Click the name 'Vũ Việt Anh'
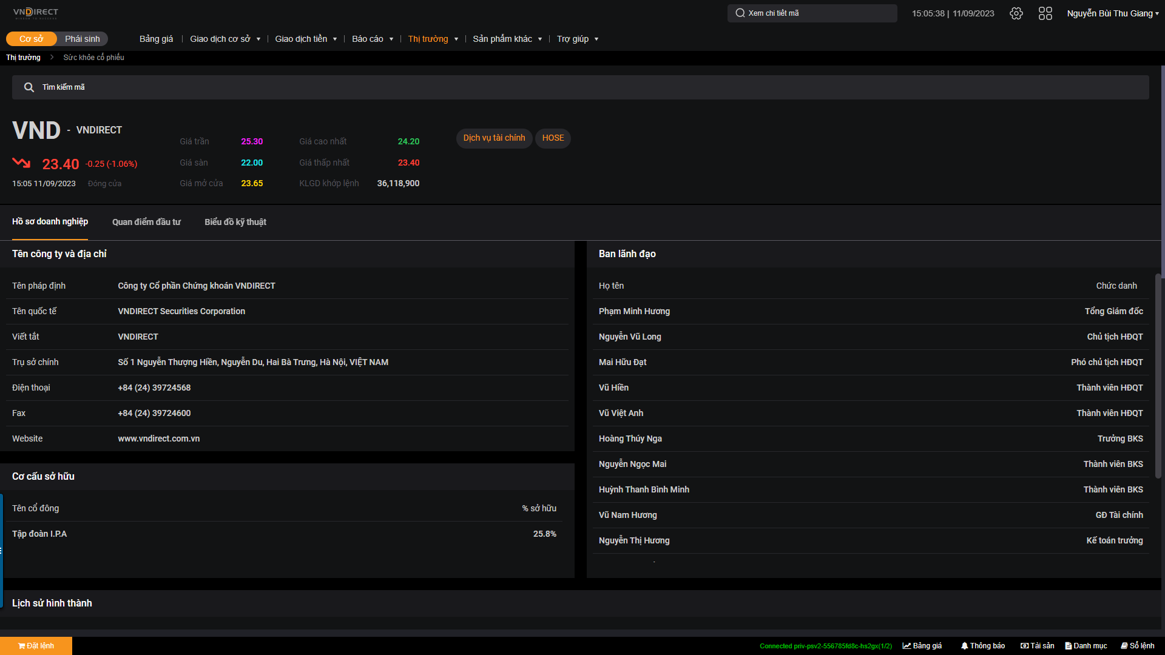 [x=621, y=413]
